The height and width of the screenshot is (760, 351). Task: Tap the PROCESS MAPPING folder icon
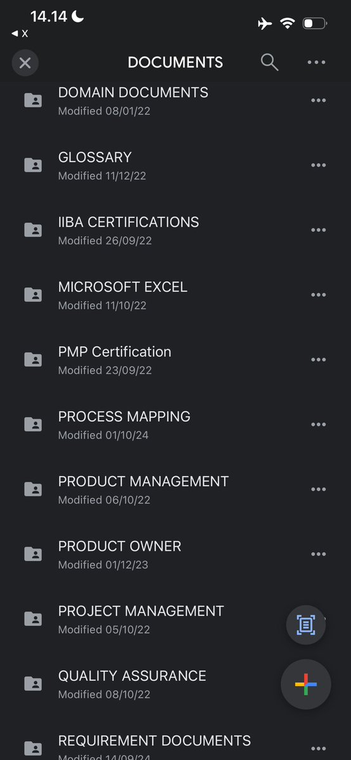[33, 425]
